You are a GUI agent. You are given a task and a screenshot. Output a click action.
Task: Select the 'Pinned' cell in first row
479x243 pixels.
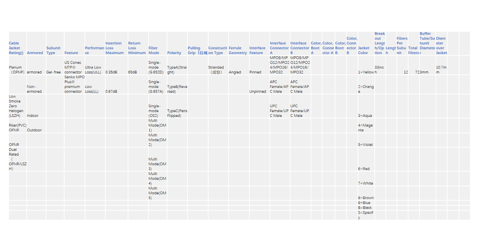(259, 65)
